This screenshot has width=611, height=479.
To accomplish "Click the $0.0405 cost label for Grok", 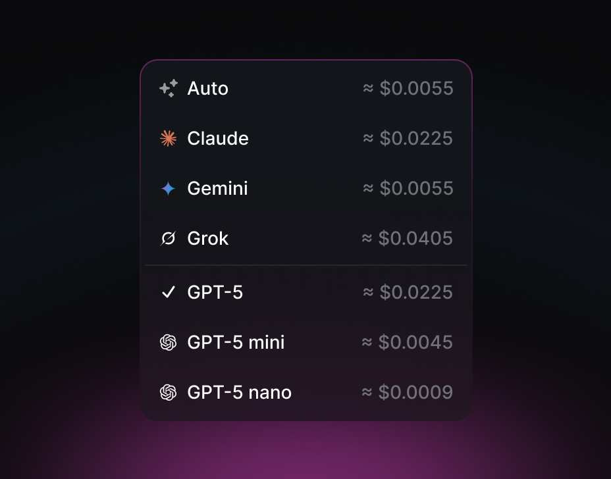I will click(x=408, y=238).
